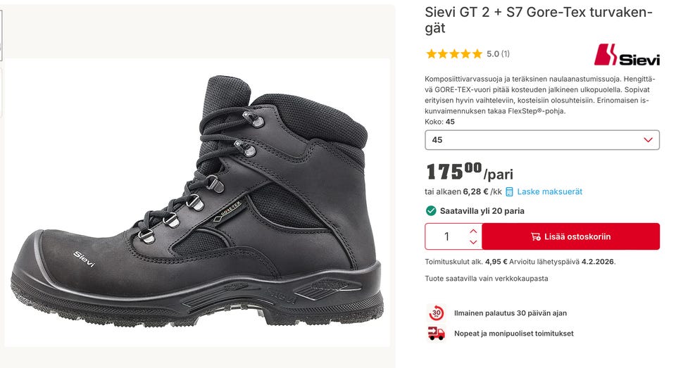
Task: Open the size 45 dropdown
Action: coord(542,140)
